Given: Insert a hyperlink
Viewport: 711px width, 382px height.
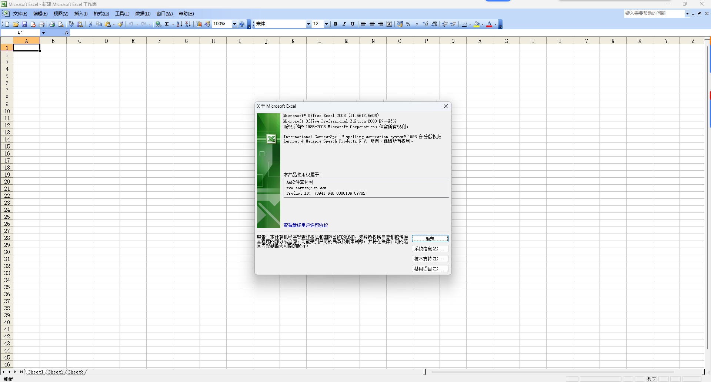Looking at the screenshot, I should pyautogui.click(x=158, y=24).
